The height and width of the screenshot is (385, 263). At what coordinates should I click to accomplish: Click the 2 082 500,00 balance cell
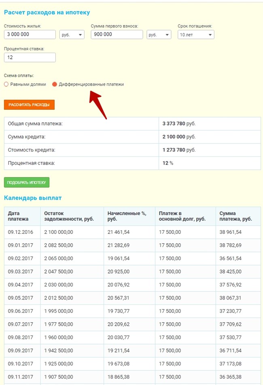coord(58,245)
